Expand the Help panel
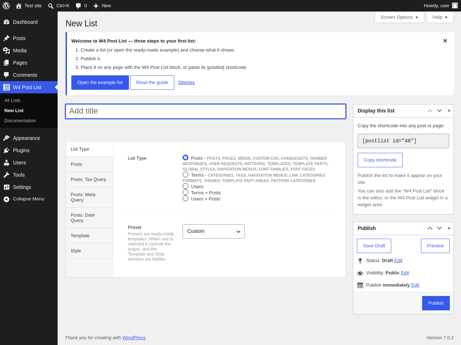 click(x=440, y=17)
